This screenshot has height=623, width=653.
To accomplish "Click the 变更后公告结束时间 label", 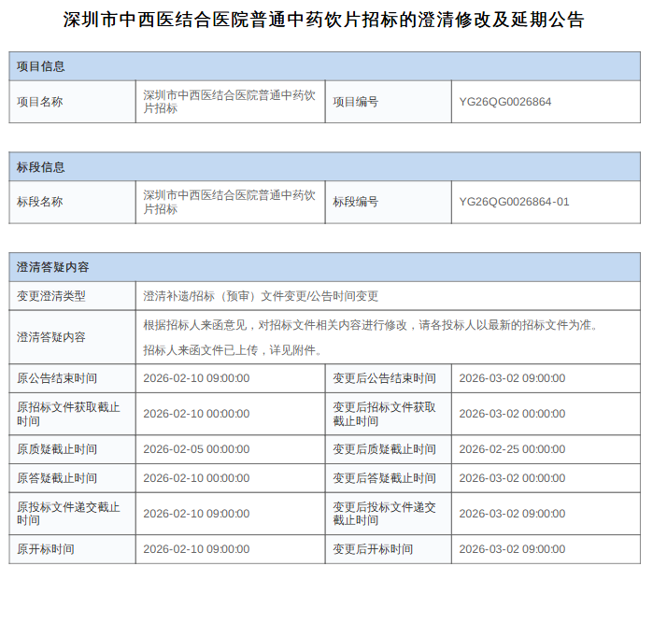I will 384,378.
